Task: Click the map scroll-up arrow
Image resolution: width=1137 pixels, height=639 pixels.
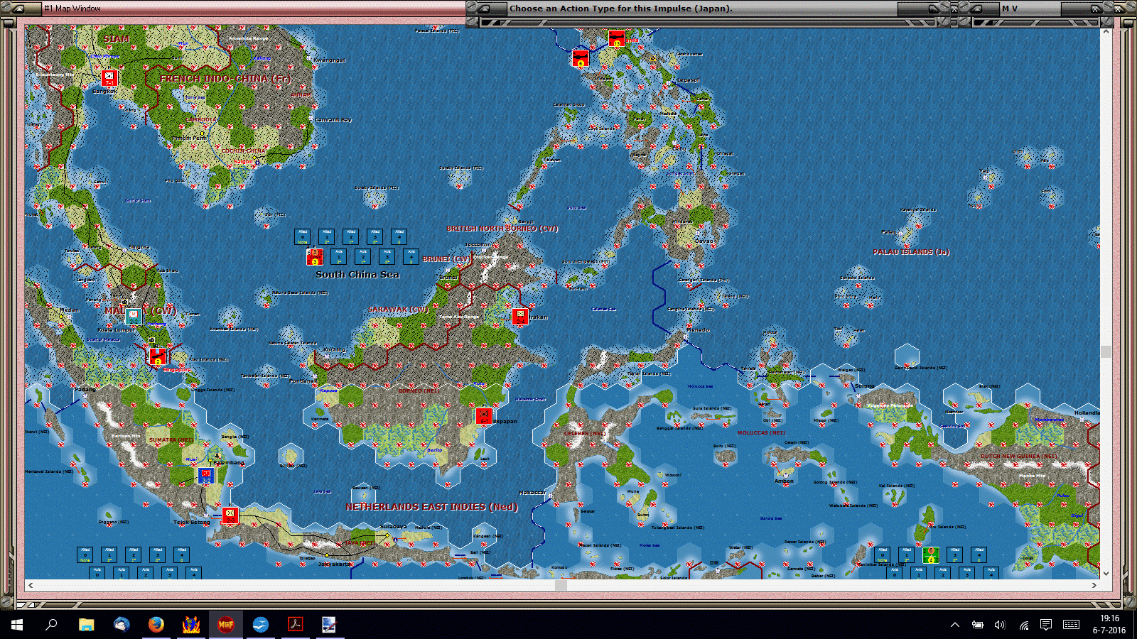Action: coord(1106,32)
